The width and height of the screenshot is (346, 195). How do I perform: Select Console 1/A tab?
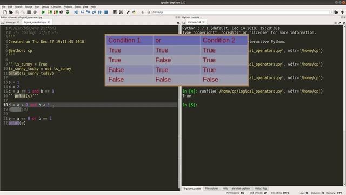[194, 22]
